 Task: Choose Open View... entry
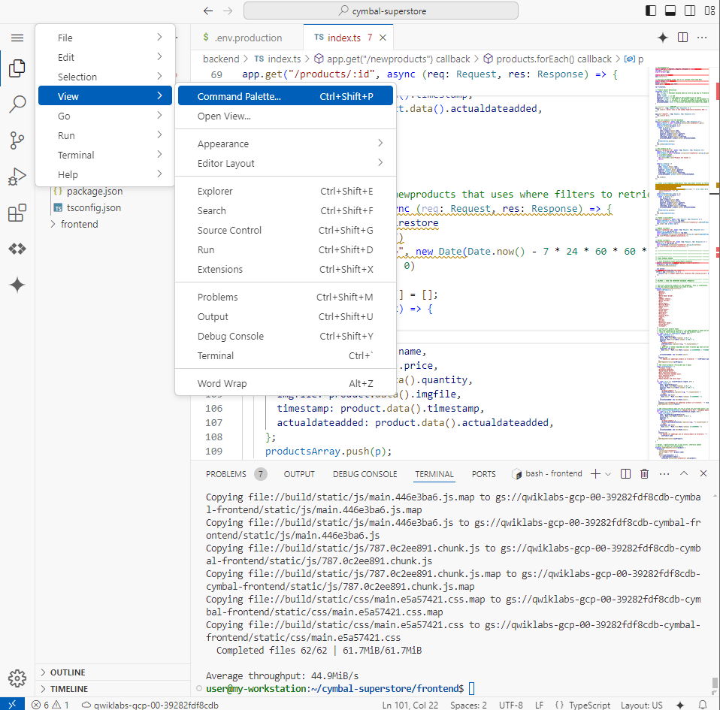click(x=286, y=116)
